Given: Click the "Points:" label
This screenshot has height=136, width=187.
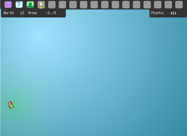Looking at the screenshot, I should tap(157, 13).
